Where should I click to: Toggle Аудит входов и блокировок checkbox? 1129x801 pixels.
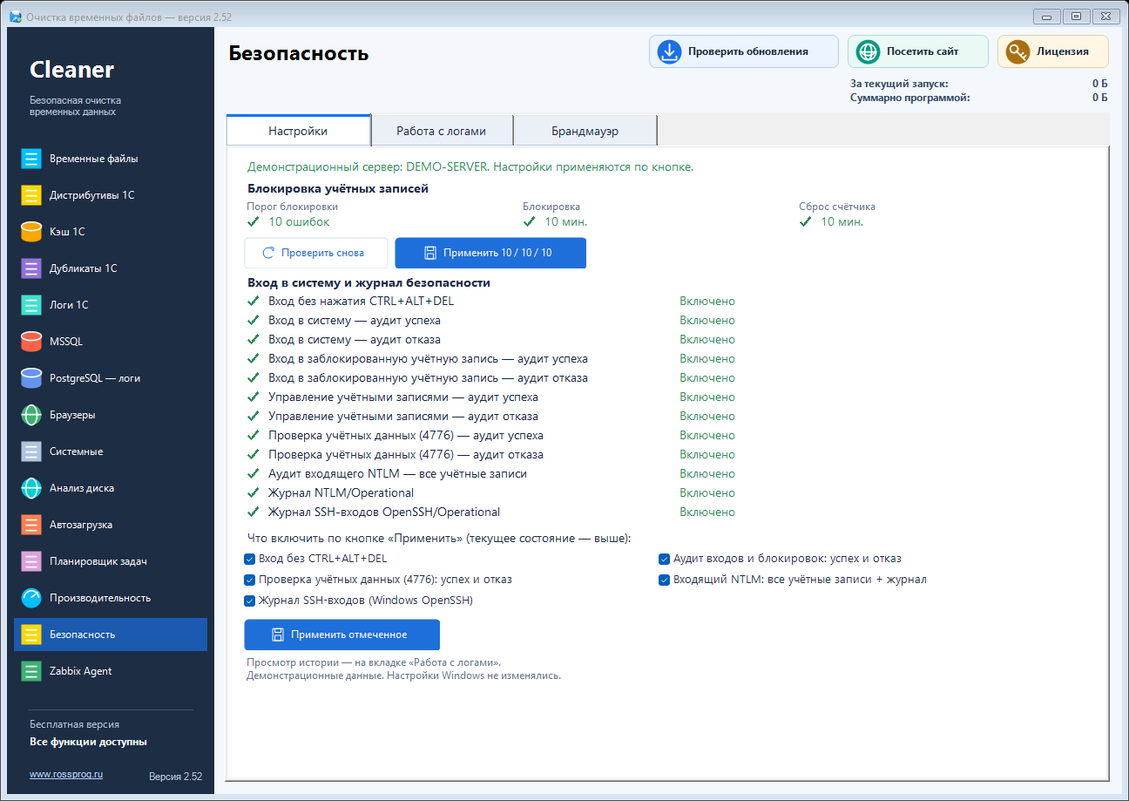tap(665, 559)
